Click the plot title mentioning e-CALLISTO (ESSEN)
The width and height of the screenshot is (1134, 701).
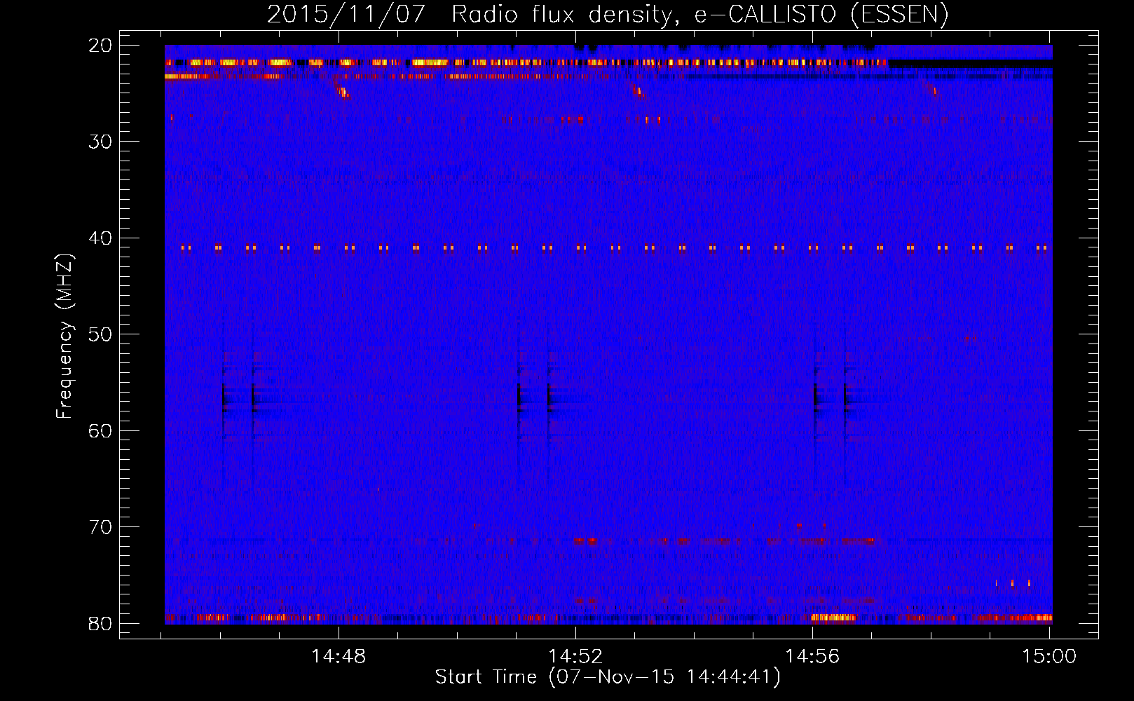608,14
